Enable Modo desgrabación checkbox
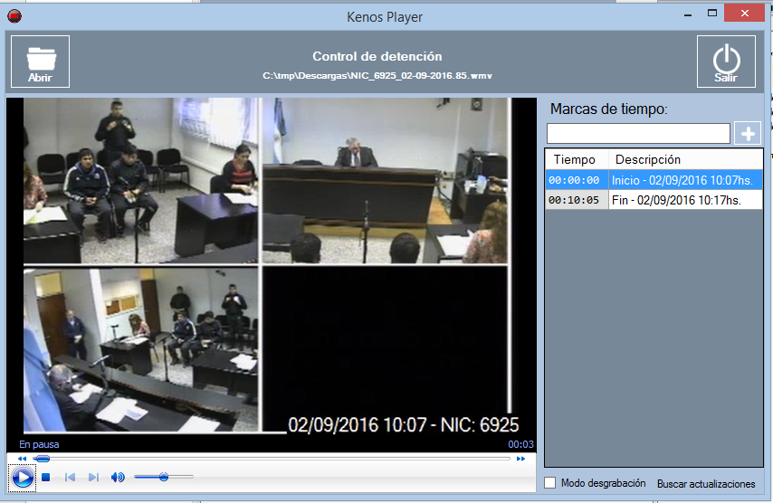This screenshot has height=503, width=773. pos(550,483)
